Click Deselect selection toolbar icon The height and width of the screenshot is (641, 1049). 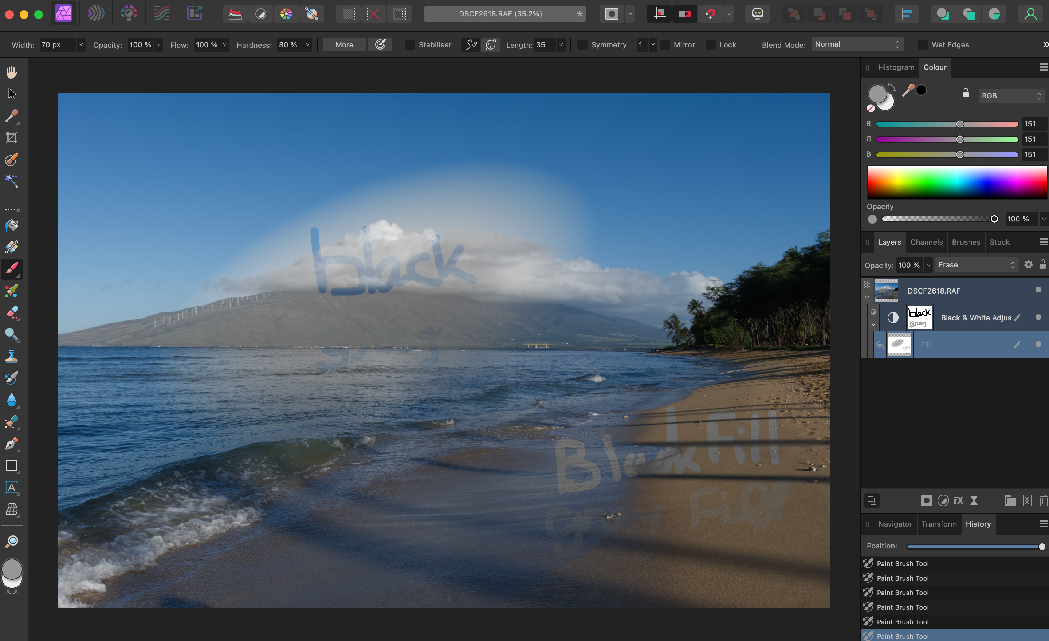373,14
